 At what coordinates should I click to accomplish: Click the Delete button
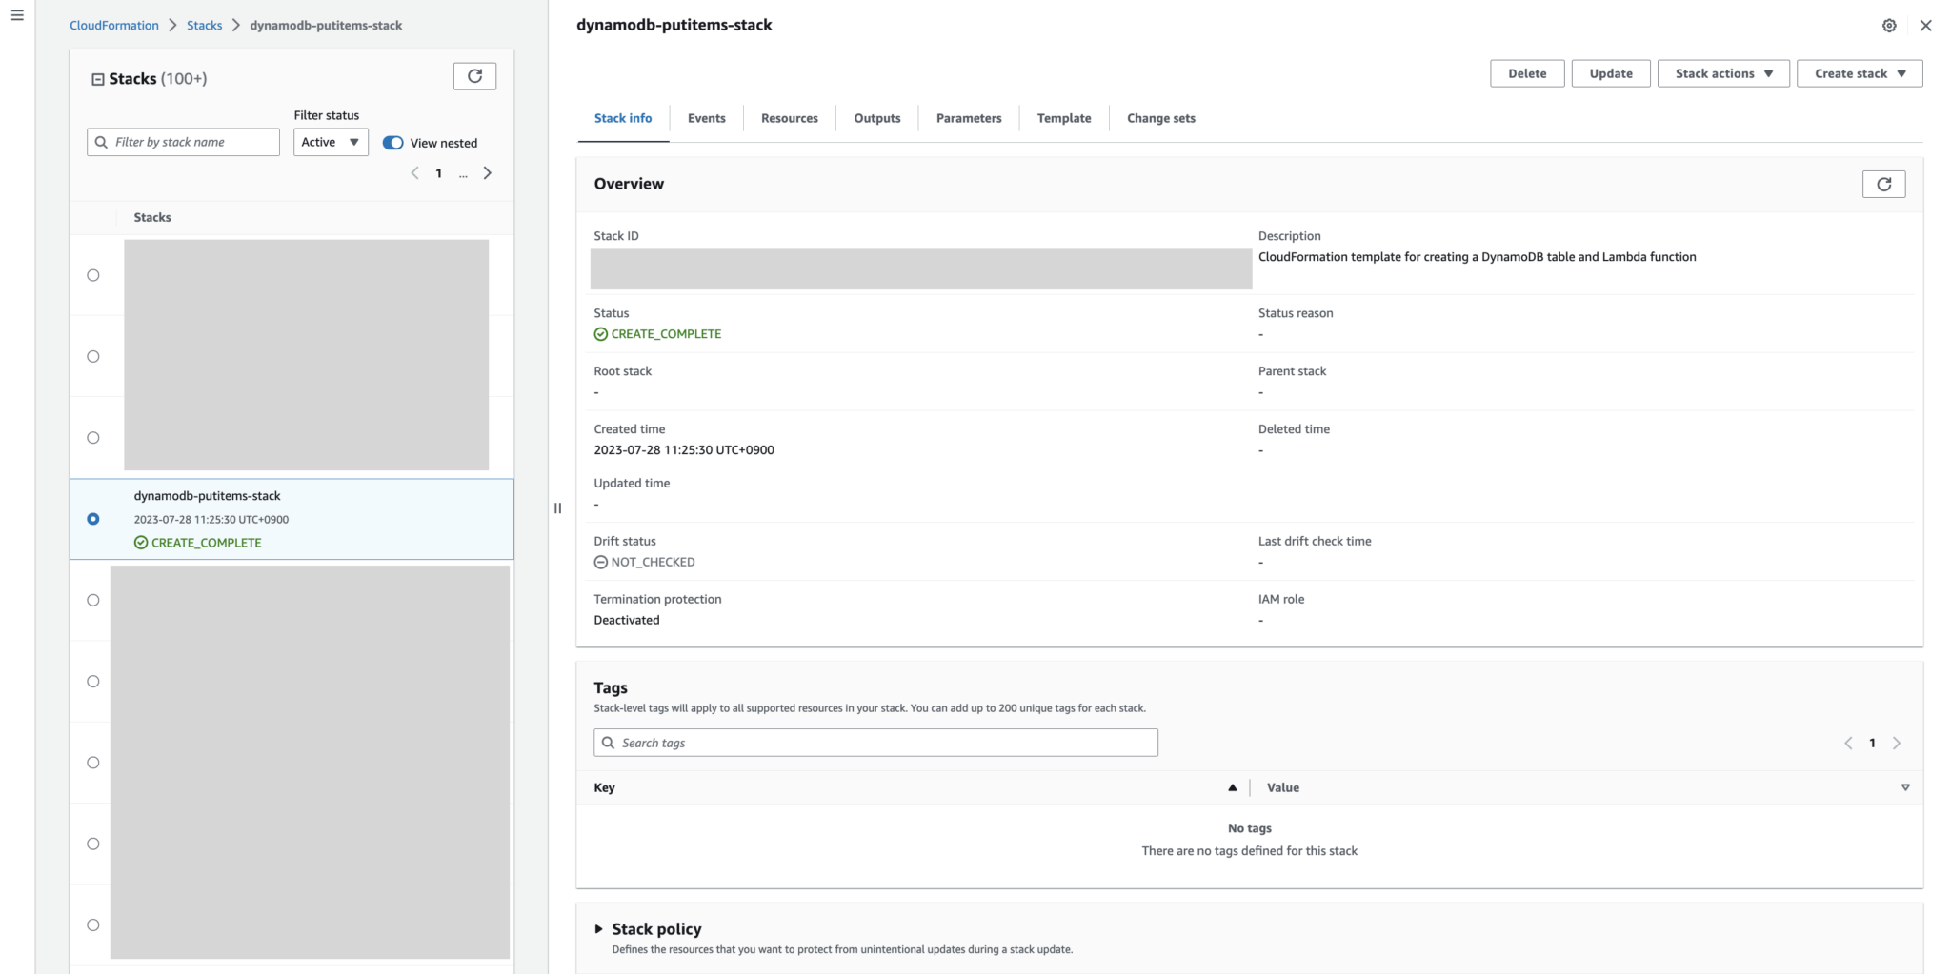click(x=1525, y=72)
